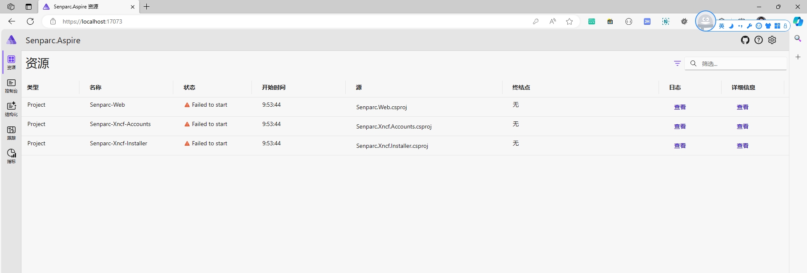Open the resource type filter icon
Image resolution: width=807 pixels, height=273 pixels.
tap(677, 63)
